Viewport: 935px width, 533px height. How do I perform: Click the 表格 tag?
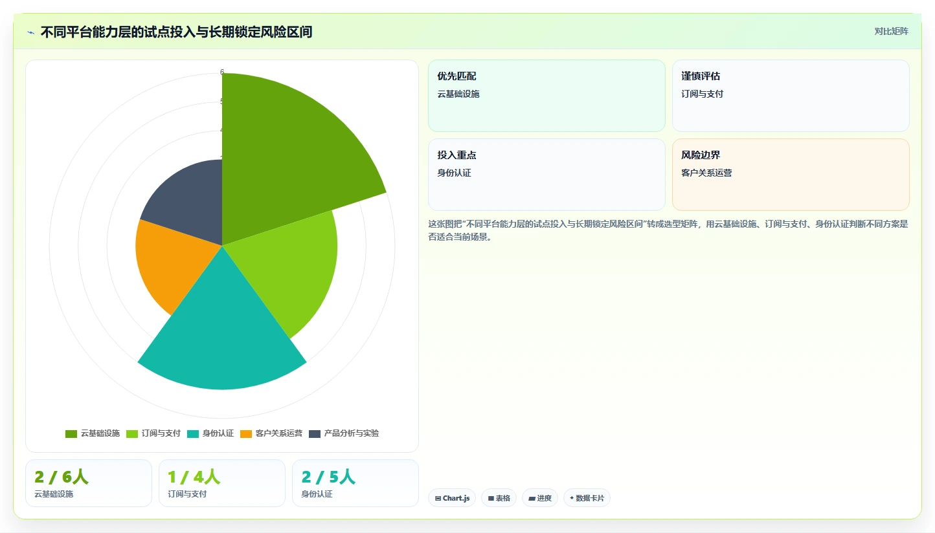click(499, 498)
